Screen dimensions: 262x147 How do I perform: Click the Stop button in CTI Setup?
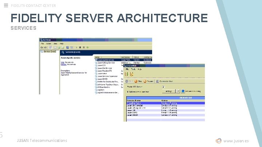(x=138, y=81)
